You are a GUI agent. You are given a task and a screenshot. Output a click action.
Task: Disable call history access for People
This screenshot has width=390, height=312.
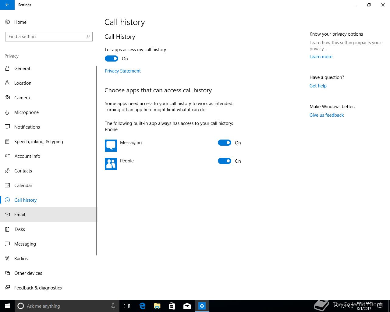pos(225,161)
